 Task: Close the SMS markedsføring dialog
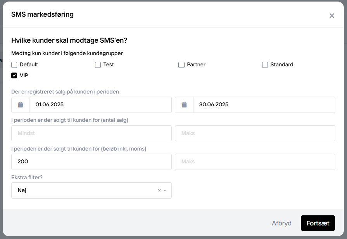[332, 16]
